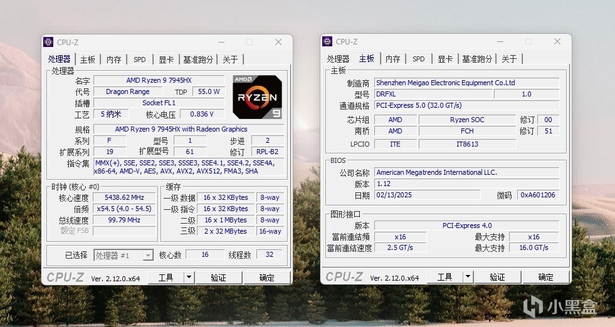Click the thread count value 32

point(270,255)
